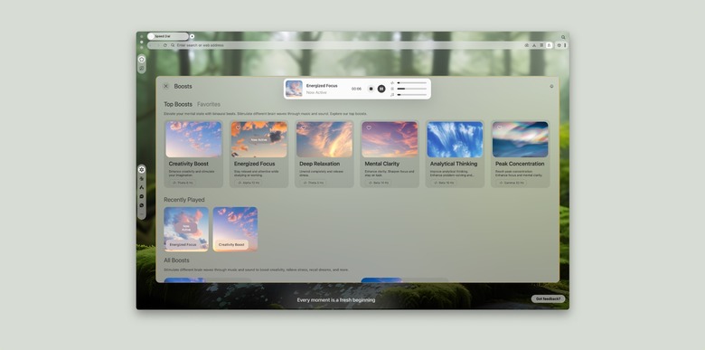Screen dimensions: 705x350
Task: Open the Messenger icon in the sidebar
Action: pyautogui.click(x=142, y=196)
